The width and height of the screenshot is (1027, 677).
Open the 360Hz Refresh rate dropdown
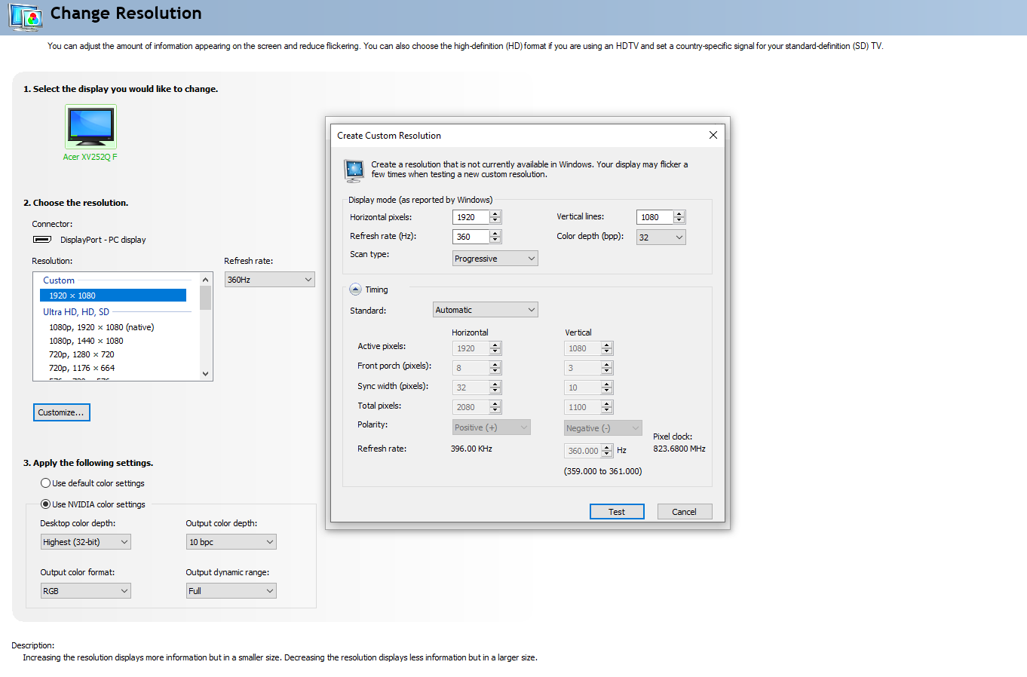(x=269, y=280)
